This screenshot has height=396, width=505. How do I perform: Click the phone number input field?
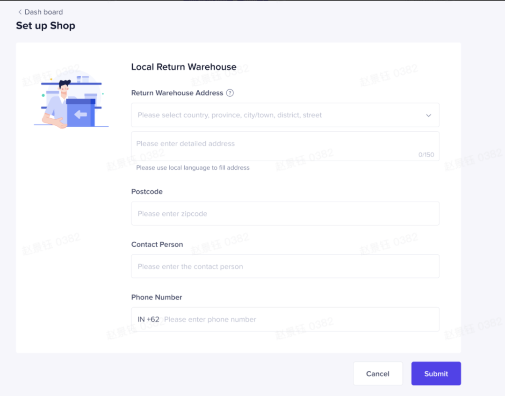tap(285, 319)
